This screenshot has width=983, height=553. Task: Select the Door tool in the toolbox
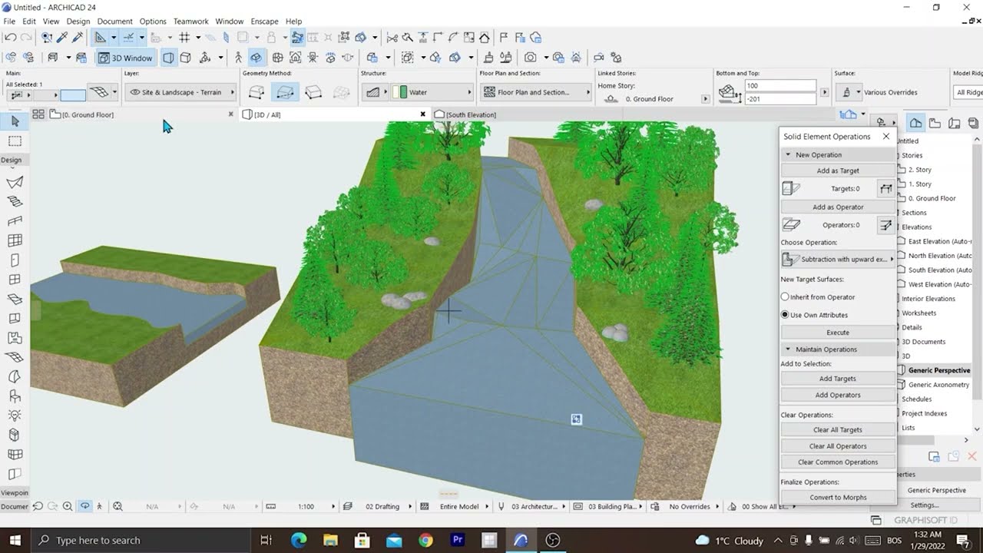click(15, 260)
